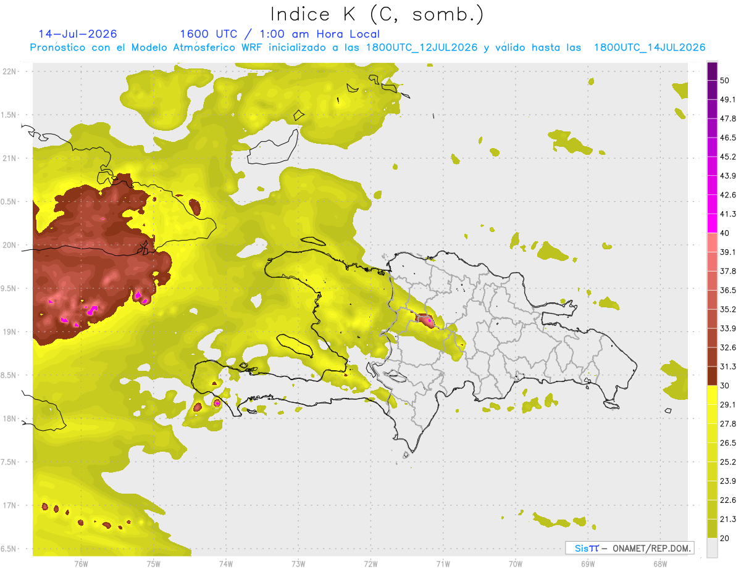Pick the reddish swatch between 35.2 and 36.5
The width and height of the screenshot is (741, 572).
click(712, 299)
